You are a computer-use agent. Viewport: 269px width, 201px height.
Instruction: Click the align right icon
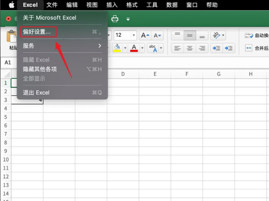tap(202, 48)
